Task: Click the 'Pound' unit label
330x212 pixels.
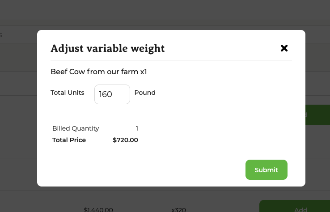Action: [145, 93]
